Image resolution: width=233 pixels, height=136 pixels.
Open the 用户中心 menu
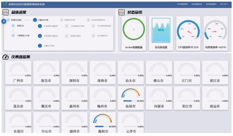(x=224, y=4)
